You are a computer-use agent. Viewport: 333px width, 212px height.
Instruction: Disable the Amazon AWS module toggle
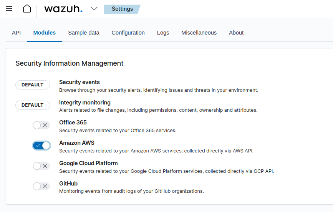[x=41, y=146]
